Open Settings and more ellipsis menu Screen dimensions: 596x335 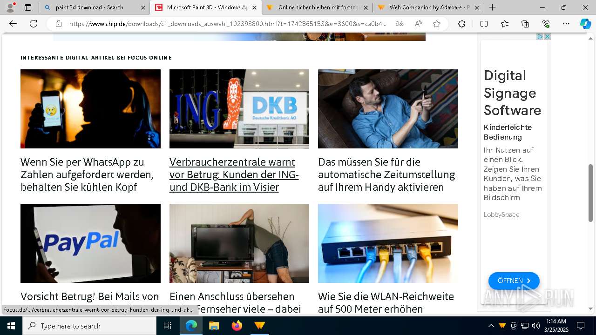coord(566,24)
